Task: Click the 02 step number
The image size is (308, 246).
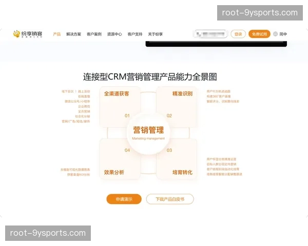Action: (x=169, y=116)
